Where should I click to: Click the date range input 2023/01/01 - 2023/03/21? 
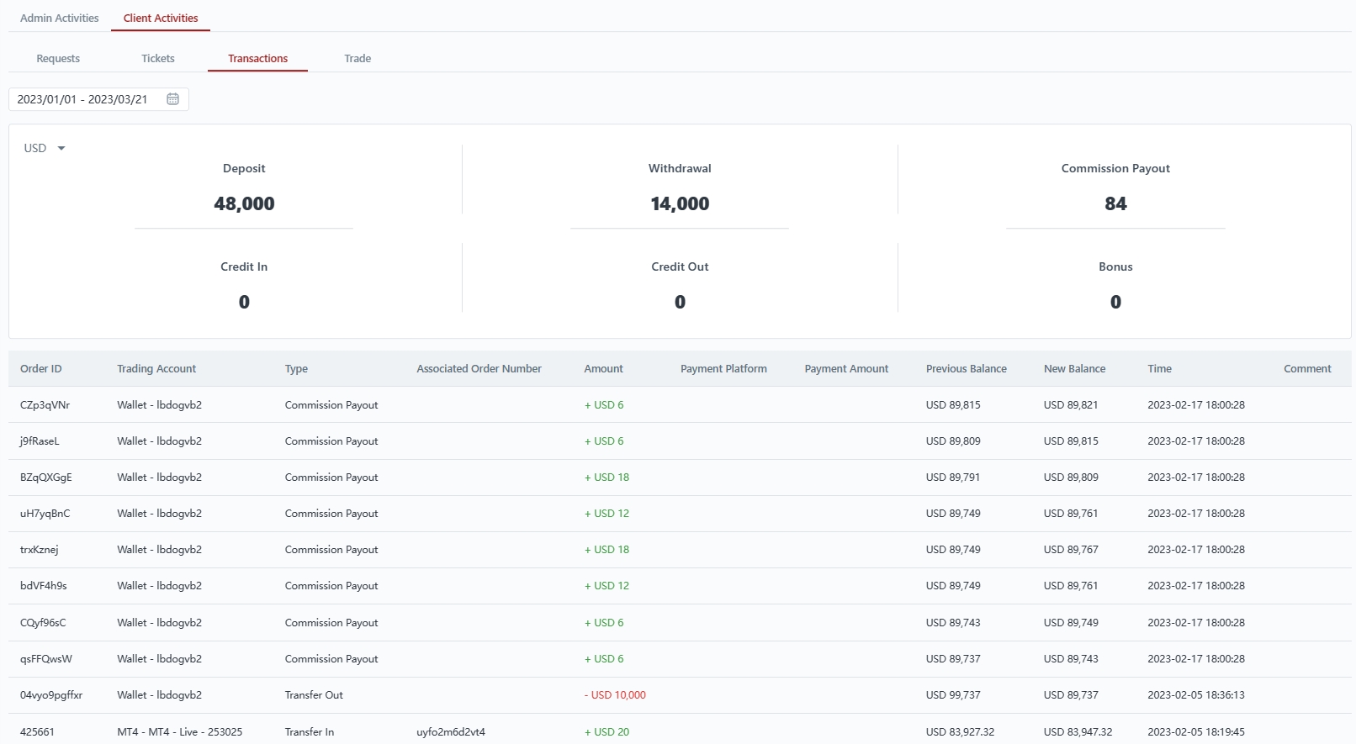click(82, 99)
